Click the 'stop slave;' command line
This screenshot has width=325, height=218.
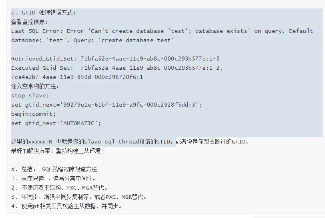click(x=30, y=95)
